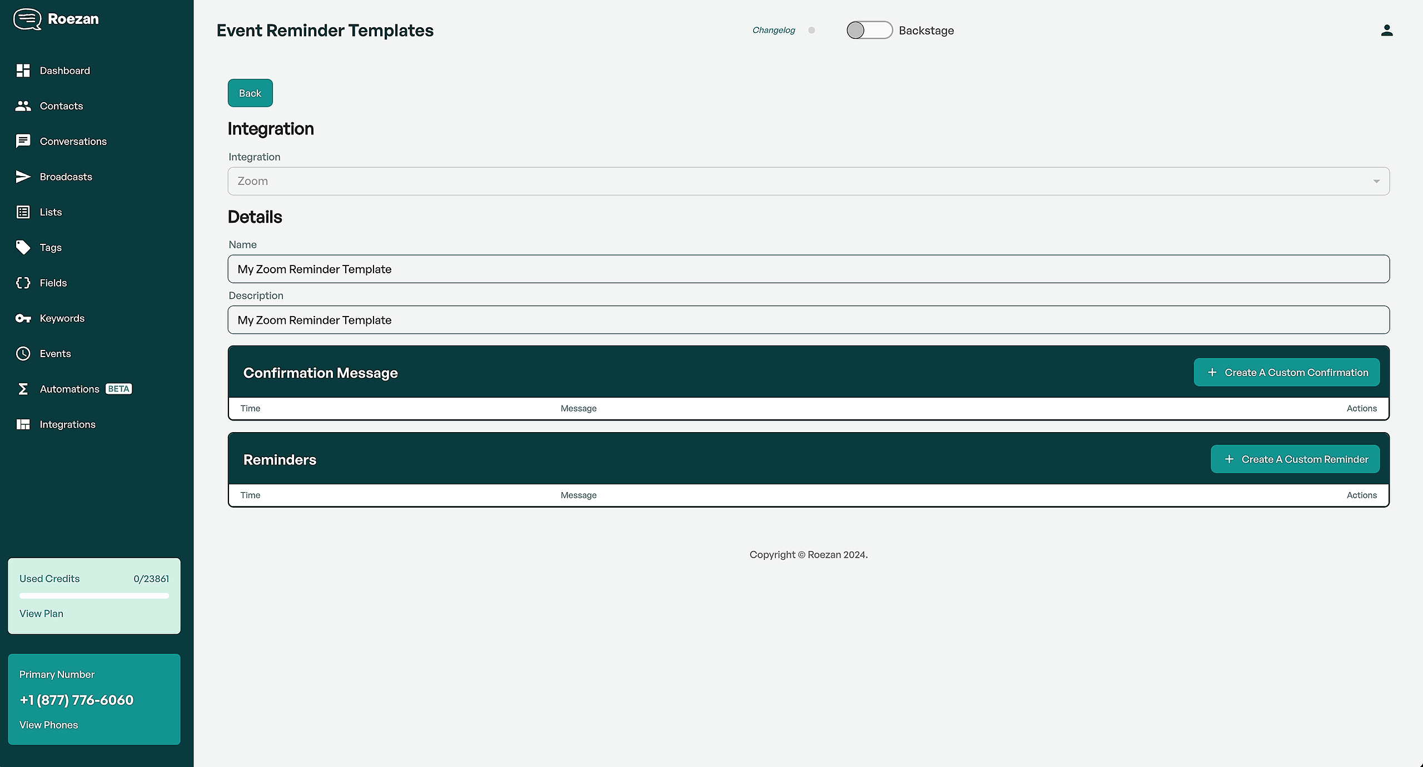Click the Dashboard grid icon
Viewport: 1423px width, 767px height.
pos(23,71)
